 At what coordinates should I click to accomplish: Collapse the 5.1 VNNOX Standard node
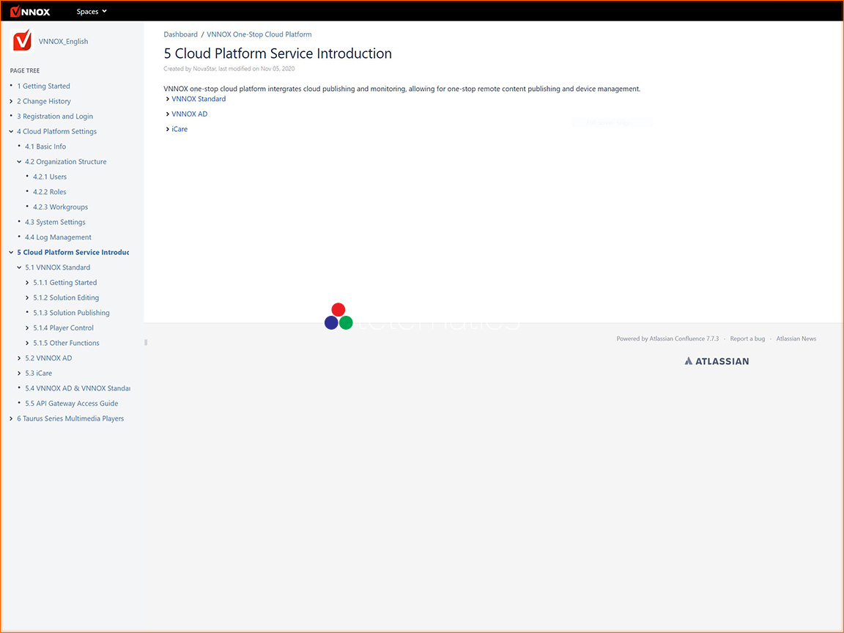(19, 267)
